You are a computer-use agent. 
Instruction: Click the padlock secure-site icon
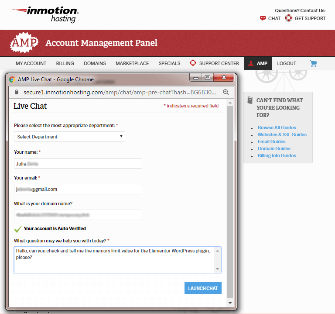(17, 92)
